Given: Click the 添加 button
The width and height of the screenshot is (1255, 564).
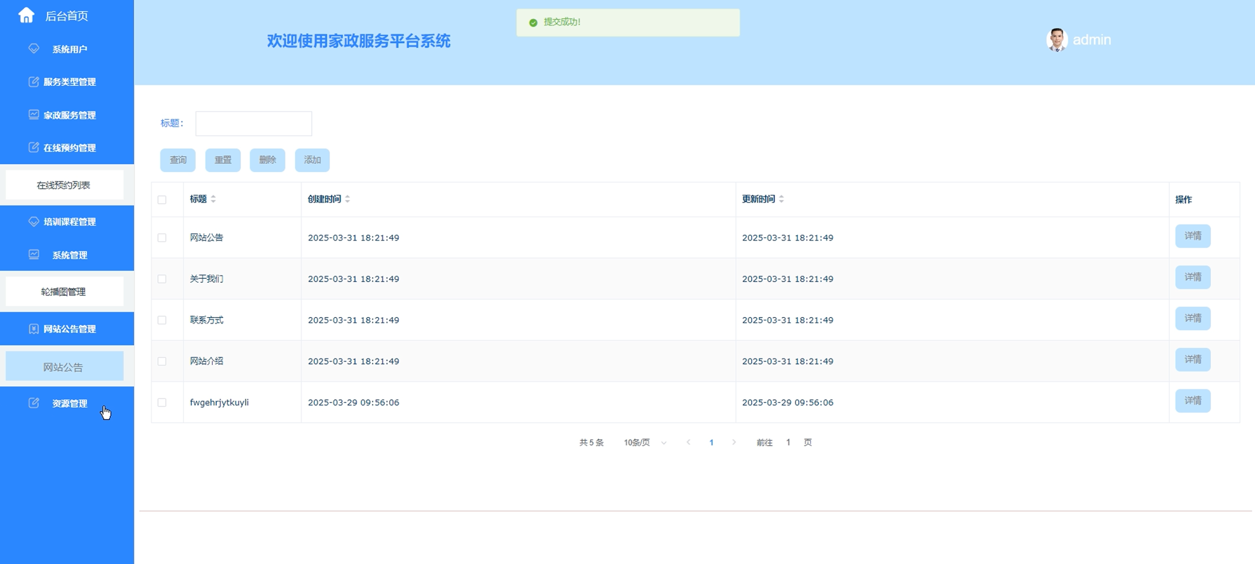Looking at the screenshot, I should 312,160.
